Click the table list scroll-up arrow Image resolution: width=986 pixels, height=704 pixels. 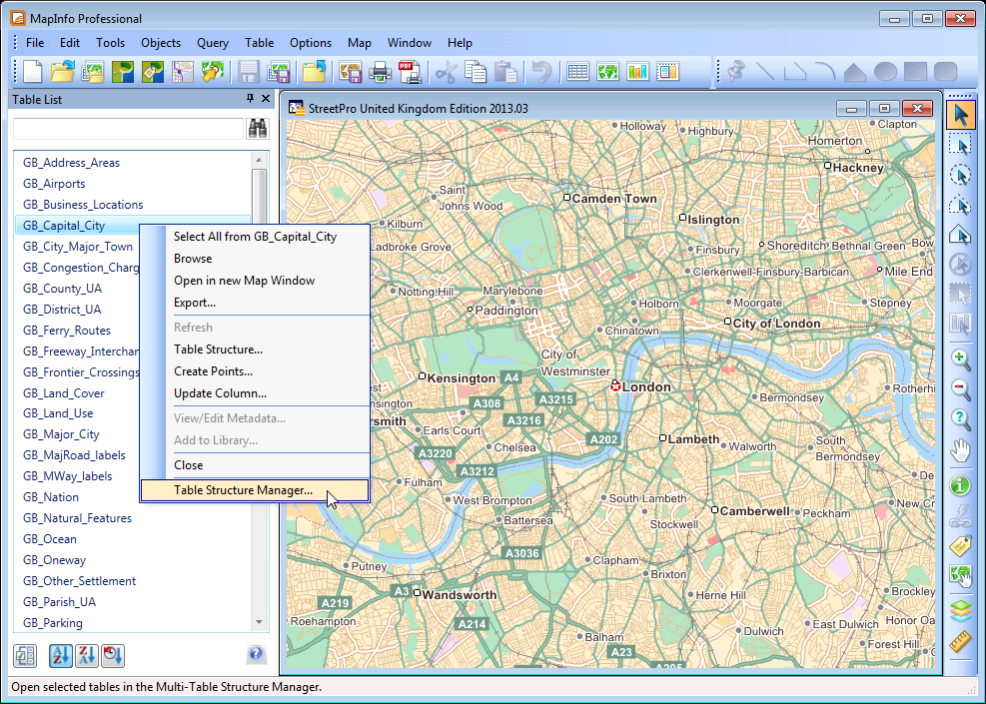click(259, 161)
